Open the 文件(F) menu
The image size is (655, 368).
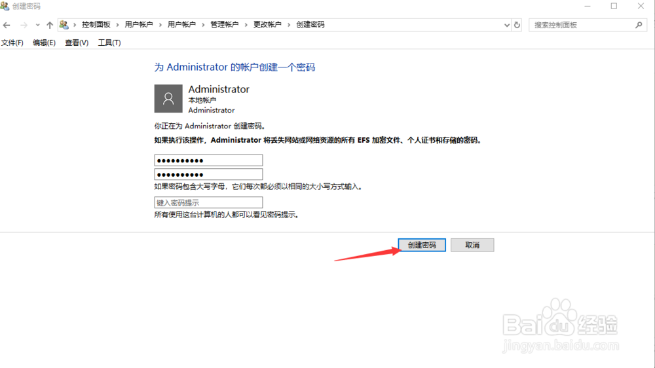point(12,43)
